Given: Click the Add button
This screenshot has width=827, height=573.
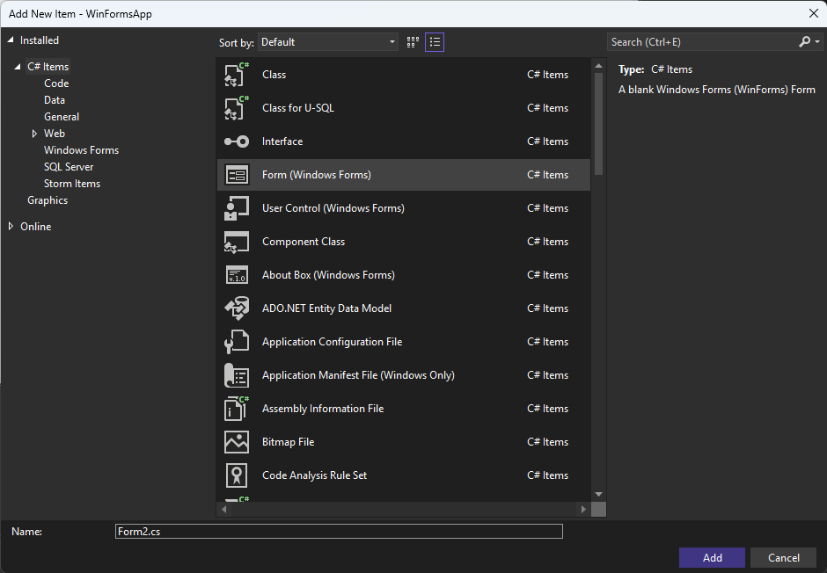Looking at the screenshot, I should point(712,558).
